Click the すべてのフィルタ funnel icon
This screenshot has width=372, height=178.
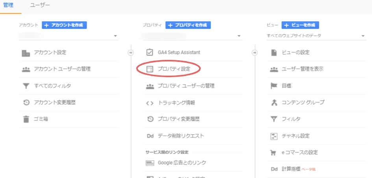[x=26, y=86]
